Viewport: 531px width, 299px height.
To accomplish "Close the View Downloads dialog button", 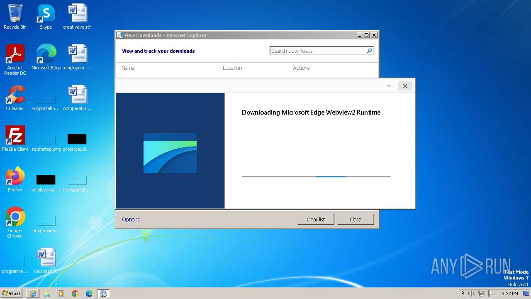I will tap(356, 219).
